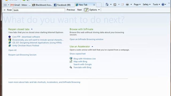Switch to the Blackboard Academic tab

click(x=42, y=5)
